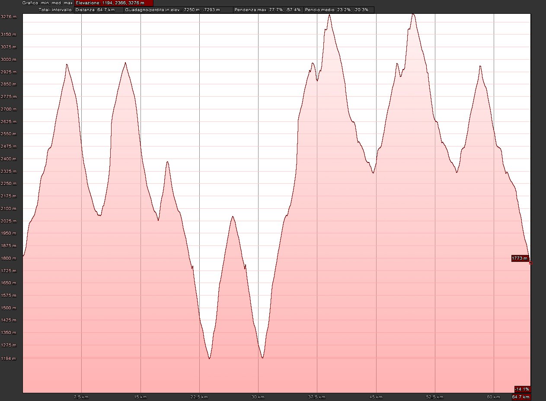The width and height of the screenshot is (546, 401).
Task: Click the small red cursor marker square
Action: pos(530,263)
